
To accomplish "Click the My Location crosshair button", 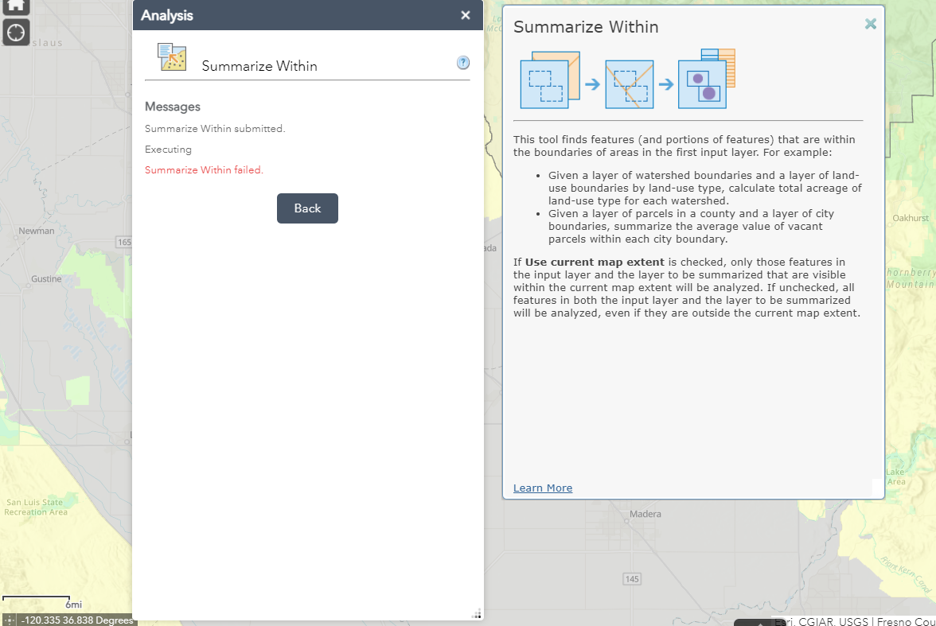I will click(x=16, y=33).
